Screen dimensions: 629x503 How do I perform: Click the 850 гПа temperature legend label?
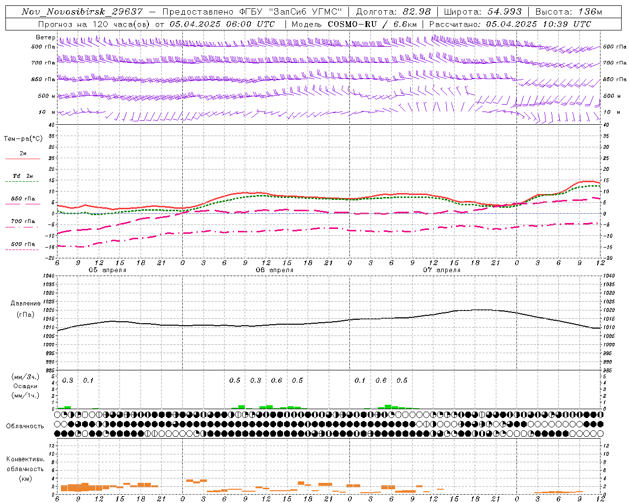(23, 199)
